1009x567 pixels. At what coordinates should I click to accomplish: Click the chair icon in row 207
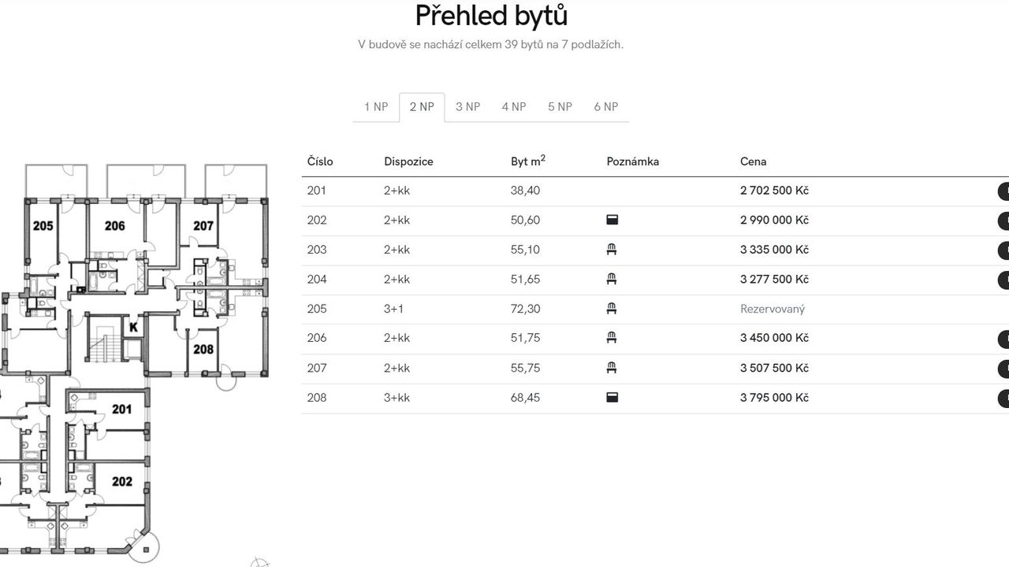point(612,368)
